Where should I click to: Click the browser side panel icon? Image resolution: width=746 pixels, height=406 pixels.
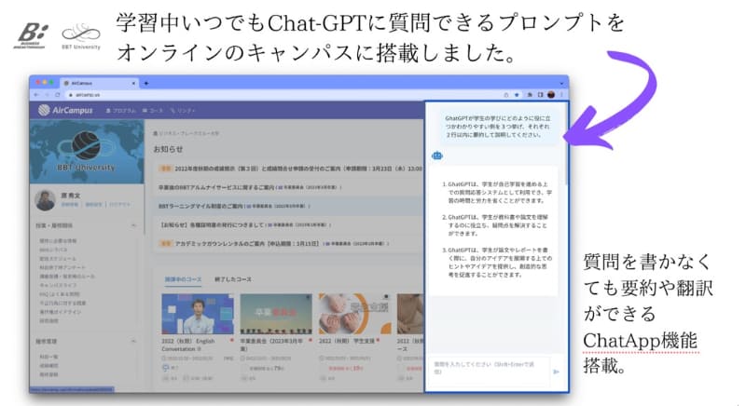click(540, 95)
